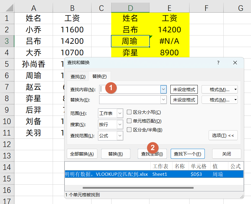The image size is (251, 204).
Task: Click the find-row 未设定格式 preview button
Action: point(184,89)
